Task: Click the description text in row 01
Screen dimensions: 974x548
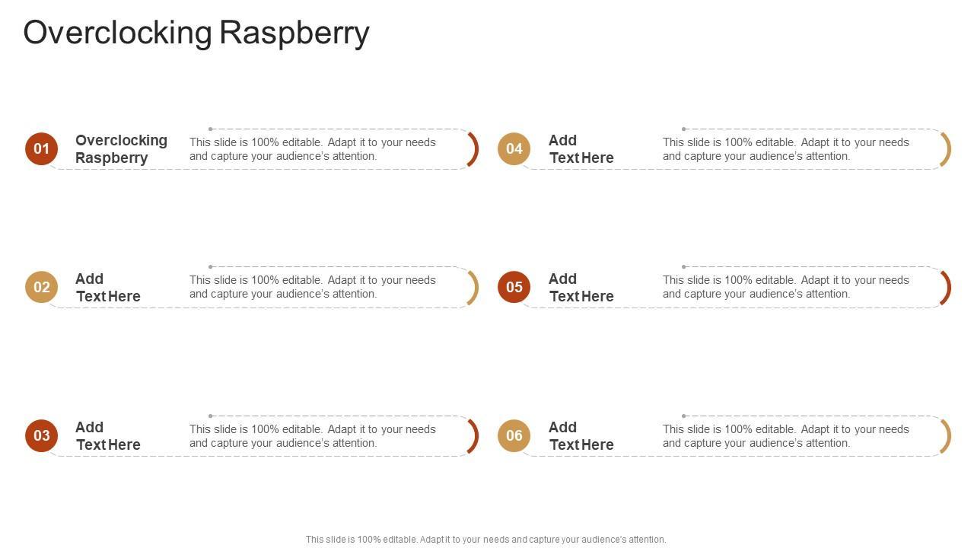Action: click(x=313, y=149)
